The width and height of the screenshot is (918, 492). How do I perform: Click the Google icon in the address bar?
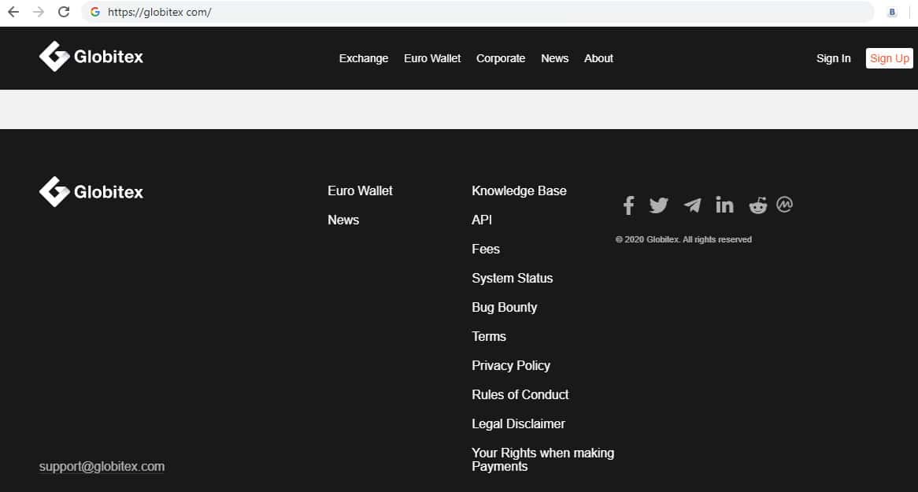coord(94,12)
